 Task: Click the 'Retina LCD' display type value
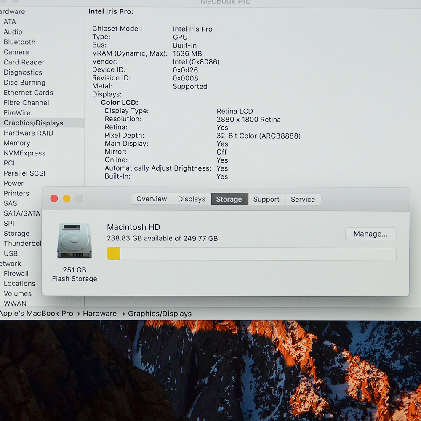(x=234, y=111)
